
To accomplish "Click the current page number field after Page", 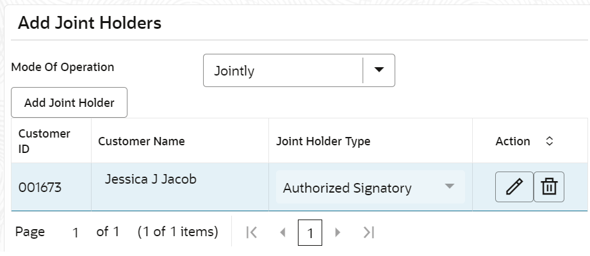I will [x=75, y=233].
